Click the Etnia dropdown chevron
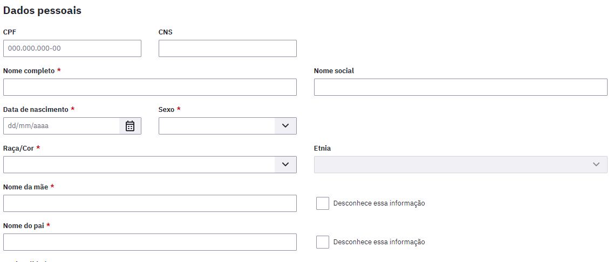This screenshot has height=262, width=613. pyautogui.click(x=596, y=165)
